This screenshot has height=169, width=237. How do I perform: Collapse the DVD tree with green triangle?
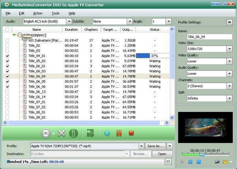point(14,35)
